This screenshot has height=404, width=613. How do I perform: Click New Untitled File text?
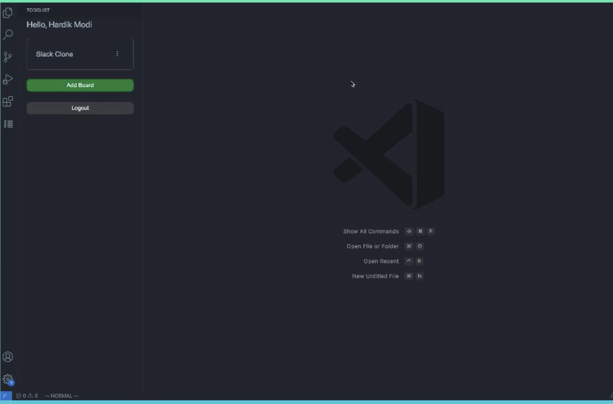click(x=375, y=276)
